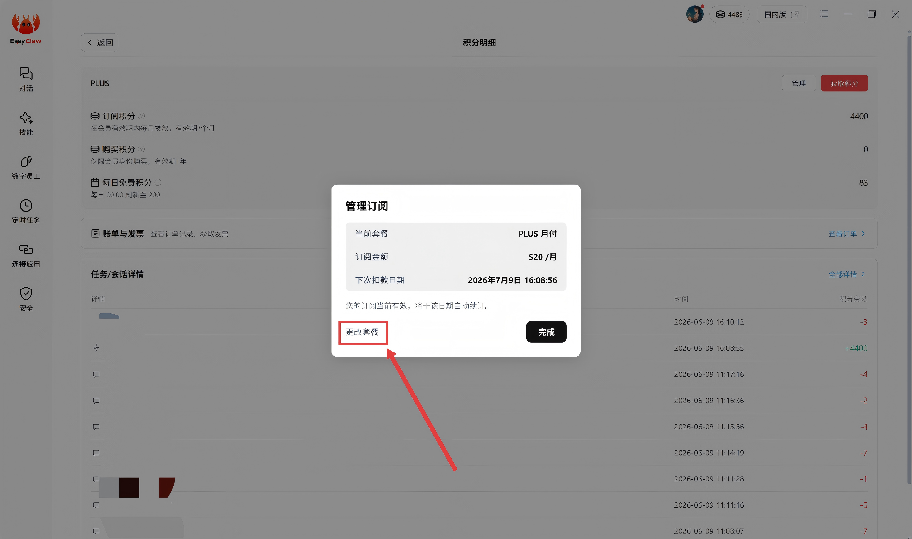This screenshot has height=539, width=912.
Task: Click the back arrow chevron in 返回
Action: tap(90, 42)
